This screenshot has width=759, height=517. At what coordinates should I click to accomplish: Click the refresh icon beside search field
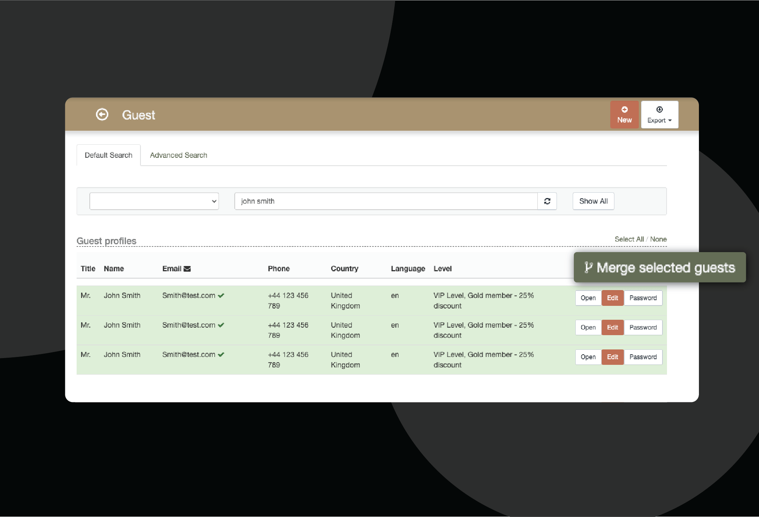[x=547, y=201]
